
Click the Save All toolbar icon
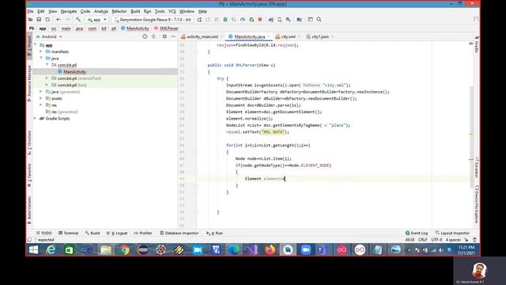(x=39, y=20)
